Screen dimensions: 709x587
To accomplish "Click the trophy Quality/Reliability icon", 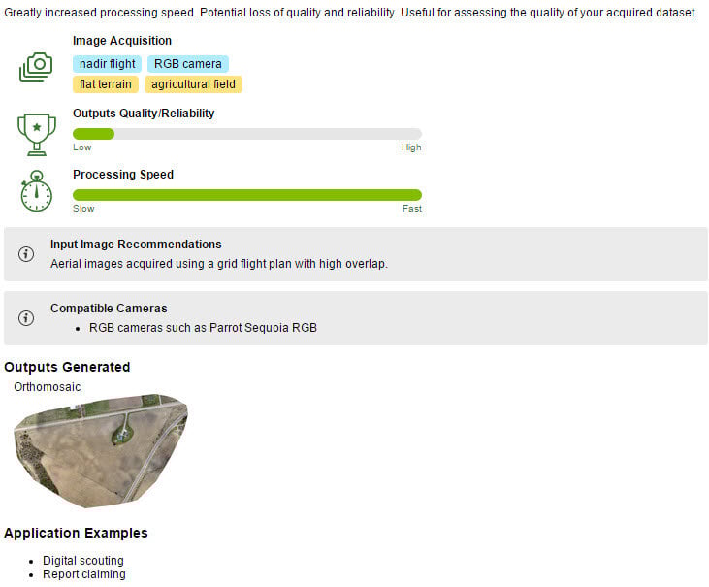I will (36, 134).
